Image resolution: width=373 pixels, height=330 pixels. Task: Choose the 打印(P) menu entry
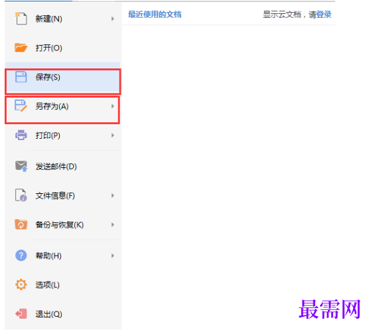63,135
